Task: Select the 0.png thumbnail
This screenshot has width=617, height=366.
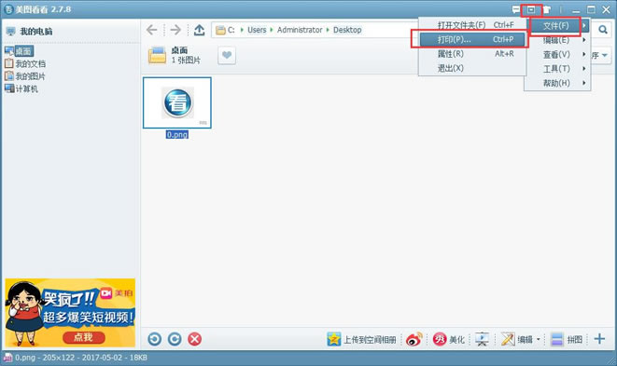Action: pyautogui.click(x=177, y=102)
